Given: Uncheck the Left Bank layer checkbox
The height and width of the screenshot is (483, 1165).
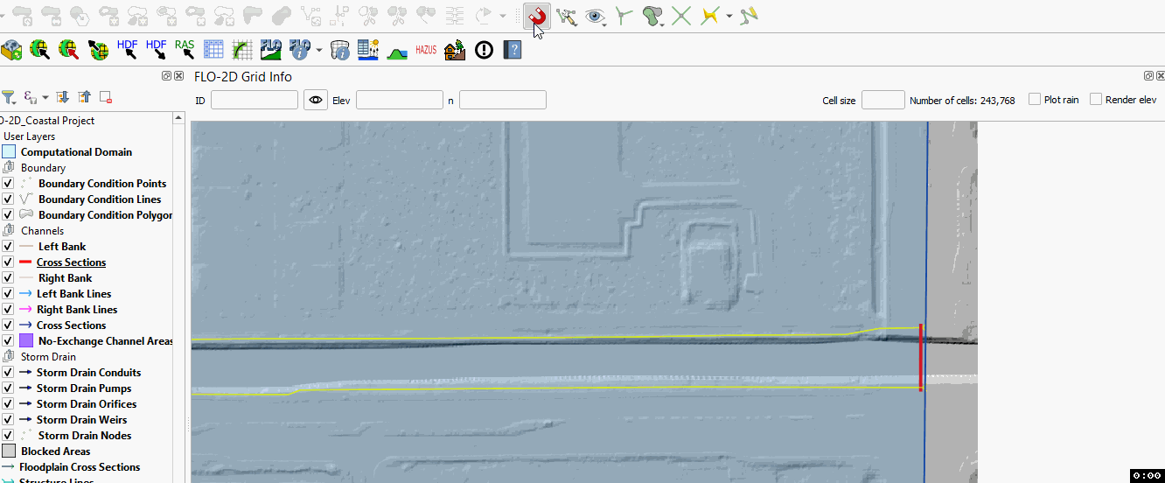Looking at the screenshot, I should (8, 247).
